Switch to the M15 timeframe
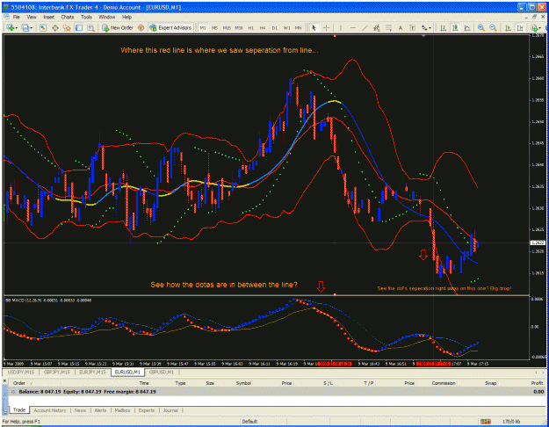Screen dimensions: 549x427 tap(227, 27)
